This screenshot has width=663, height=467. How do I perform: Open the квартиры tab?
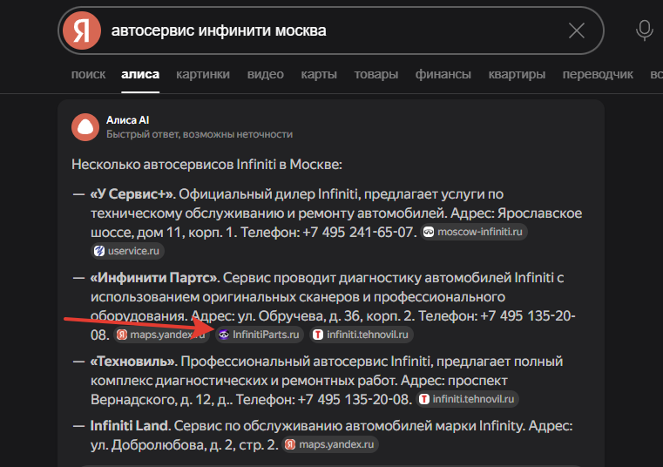click(517, 74)
